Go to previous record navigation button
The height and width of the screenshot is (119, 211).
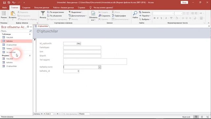tap(44, 114)
